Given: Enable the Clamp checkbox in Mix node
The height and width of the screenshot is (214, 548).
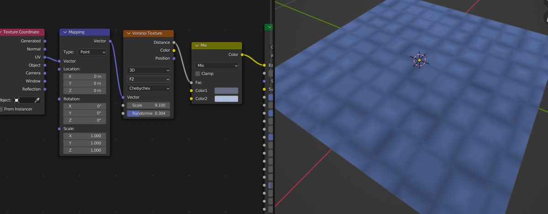Looking at the screenshot, I should pos(198,74).
